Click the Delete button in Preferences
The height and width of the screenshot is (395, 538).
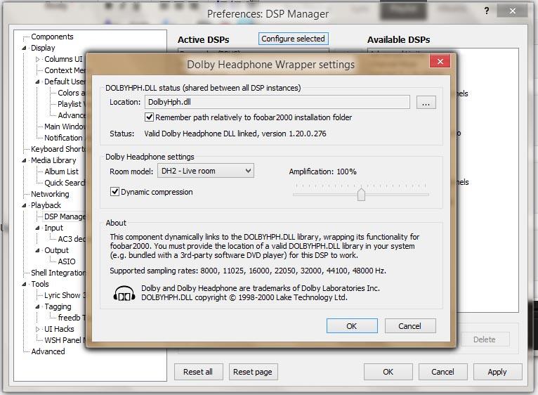[484, 339]
